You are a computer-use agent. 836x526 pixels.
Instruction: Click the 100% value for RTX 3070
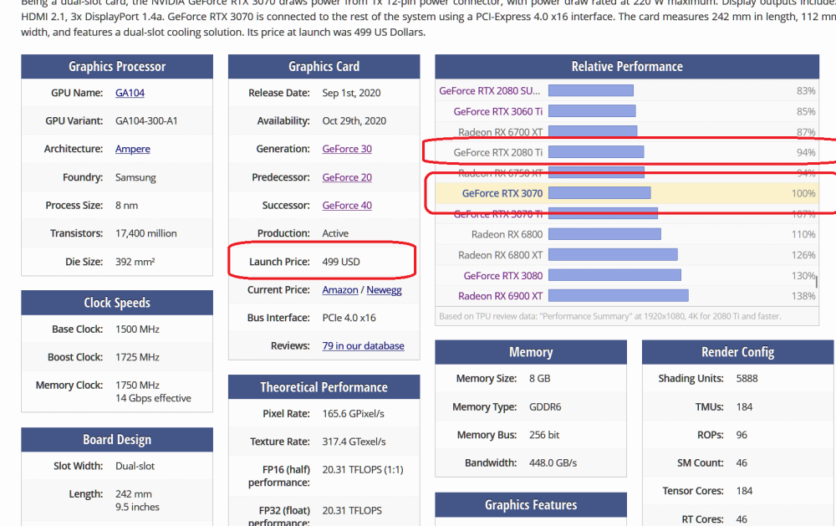803,193
